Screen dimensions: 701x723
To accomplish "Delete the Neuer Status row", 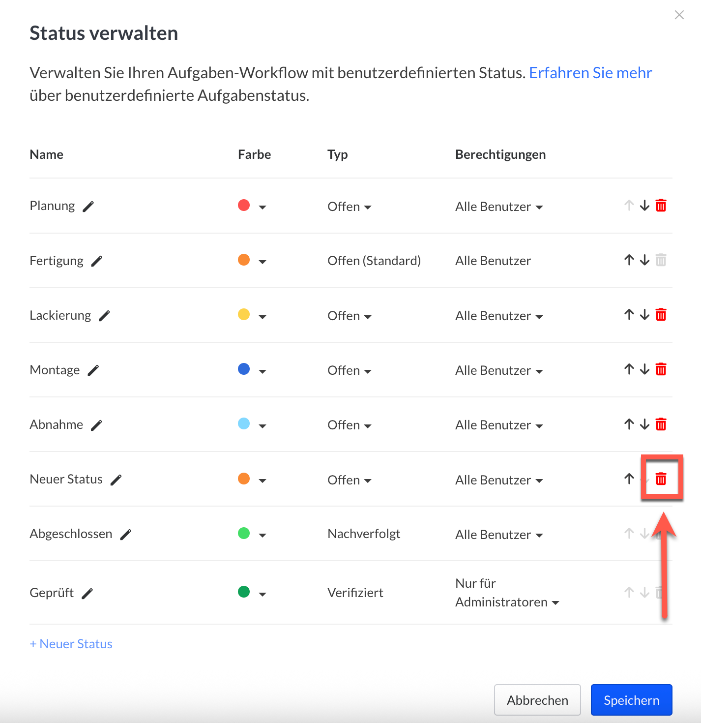I will click(661, 479).
